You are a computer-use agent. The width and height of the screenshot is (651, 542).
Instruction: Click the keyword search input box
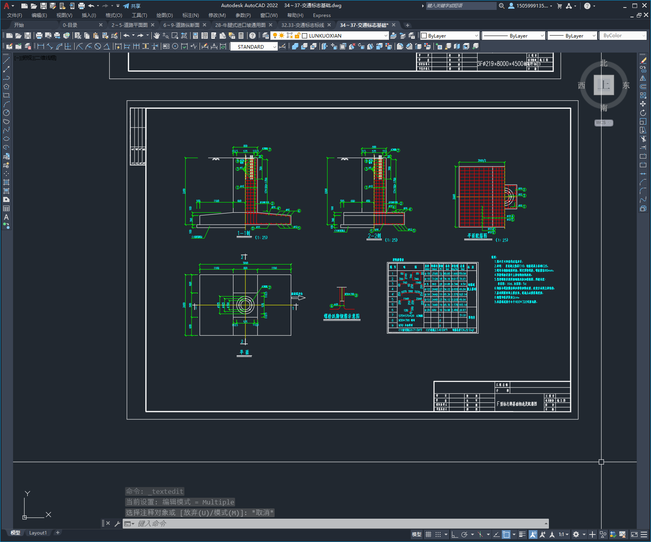click(x=461, y=6)
